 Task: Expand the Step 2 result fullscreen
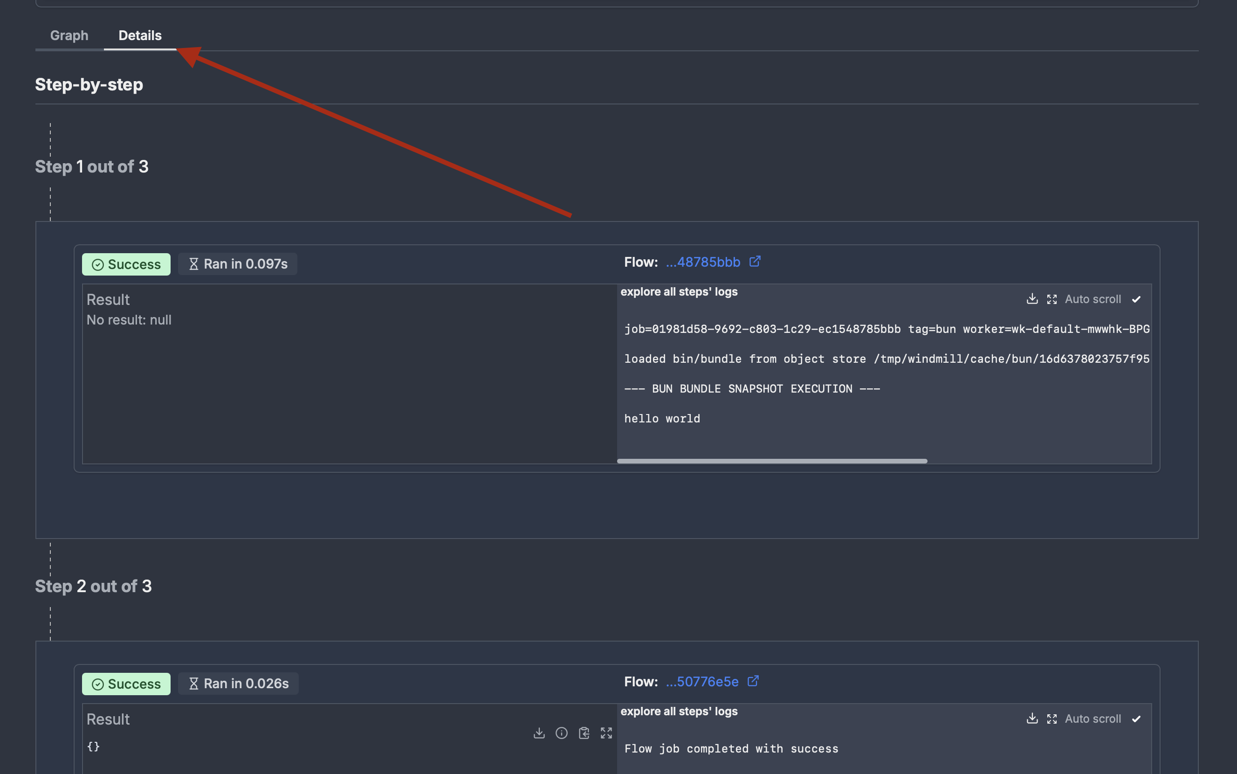[606, 733]
